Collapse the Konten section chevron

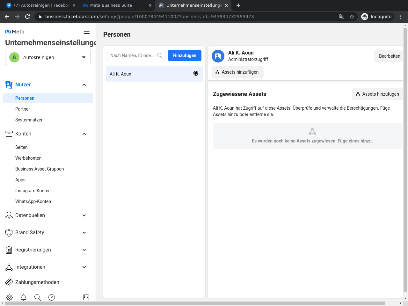tap(84, 134)
